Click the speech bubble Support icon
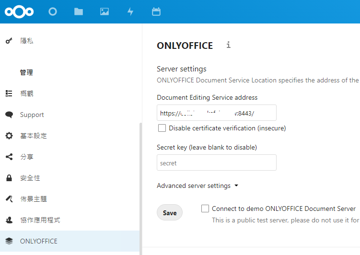 pos(9,115)
